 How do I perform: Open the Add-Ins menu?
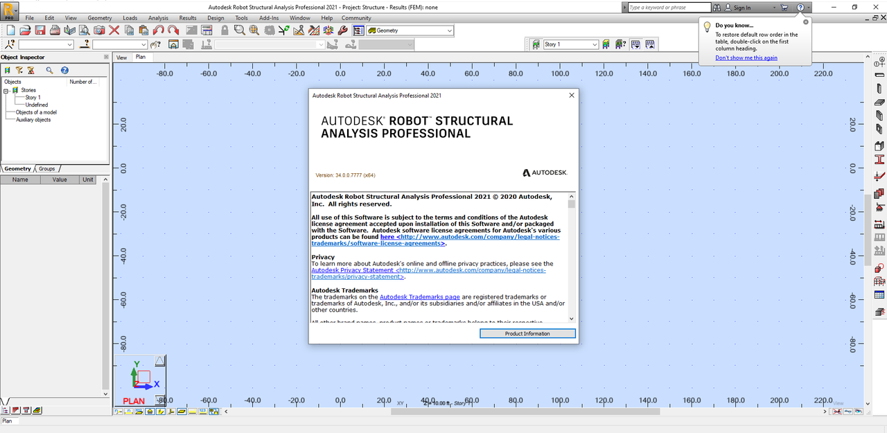click(269, 18)
